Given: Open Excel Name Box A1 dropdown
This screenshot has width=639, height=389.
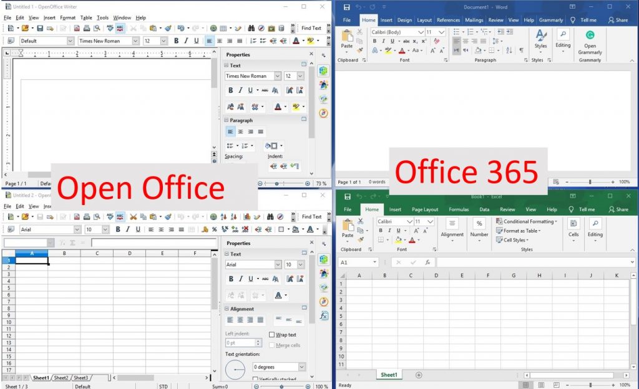Looking at the screenshot, I should tap(374, 262).
